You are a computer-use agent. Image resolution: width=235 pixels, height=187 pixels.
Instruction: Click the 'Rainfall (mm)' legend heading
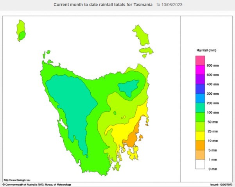(206, 51)
